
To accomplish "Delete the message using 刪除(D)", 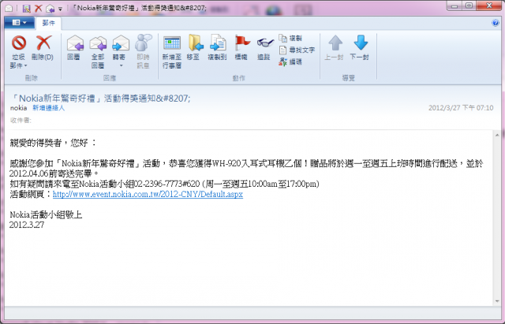I will point(43,48).
